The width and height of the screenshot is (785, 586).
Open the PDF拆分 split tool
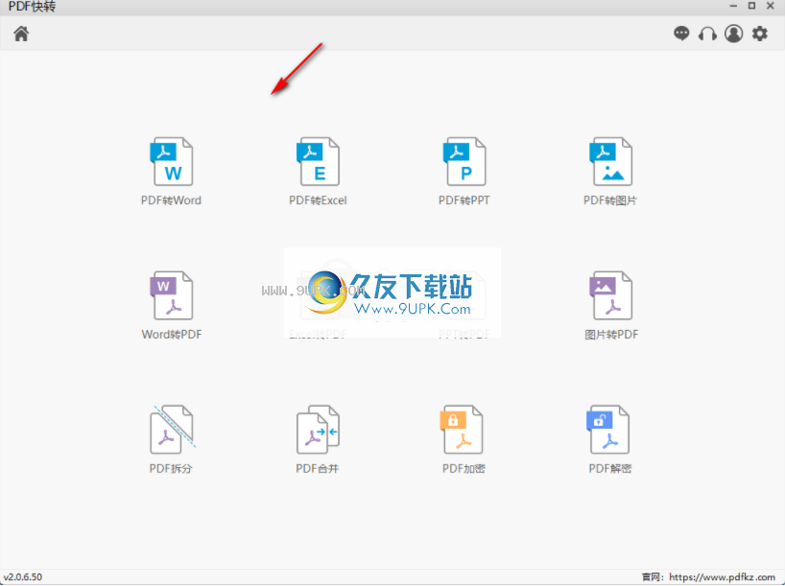click(171, 440)
